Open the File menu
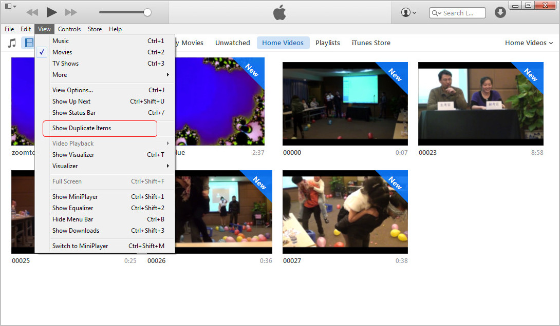Screen dimensions: 560x326 tap(9, 29)
